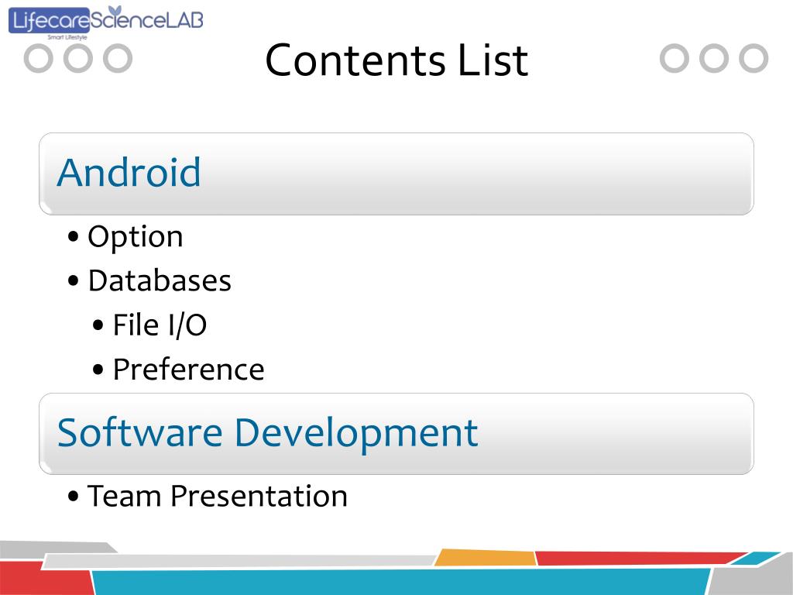
Task: Click the first circle at top right
Action: point(675,58)
